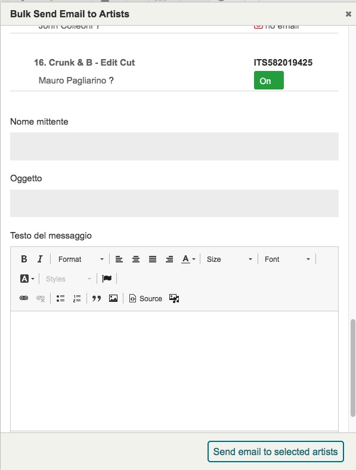Image resolution: width=356 pixels, height=470 pixels.
Task: Click Send email to selected artists
Action: 275,452
